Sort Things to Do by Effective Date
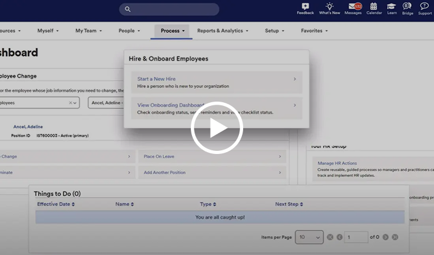This screenshot has width=434, height=255. [56, 204]
